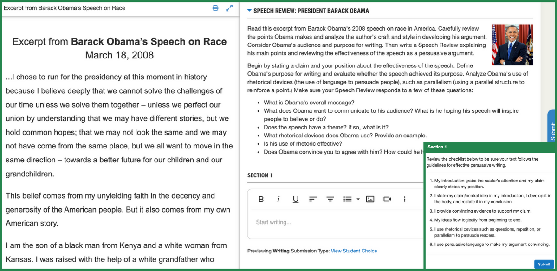Click Barack Obama's portrait photo
The image size is (557, 271).
coord(512,44)
